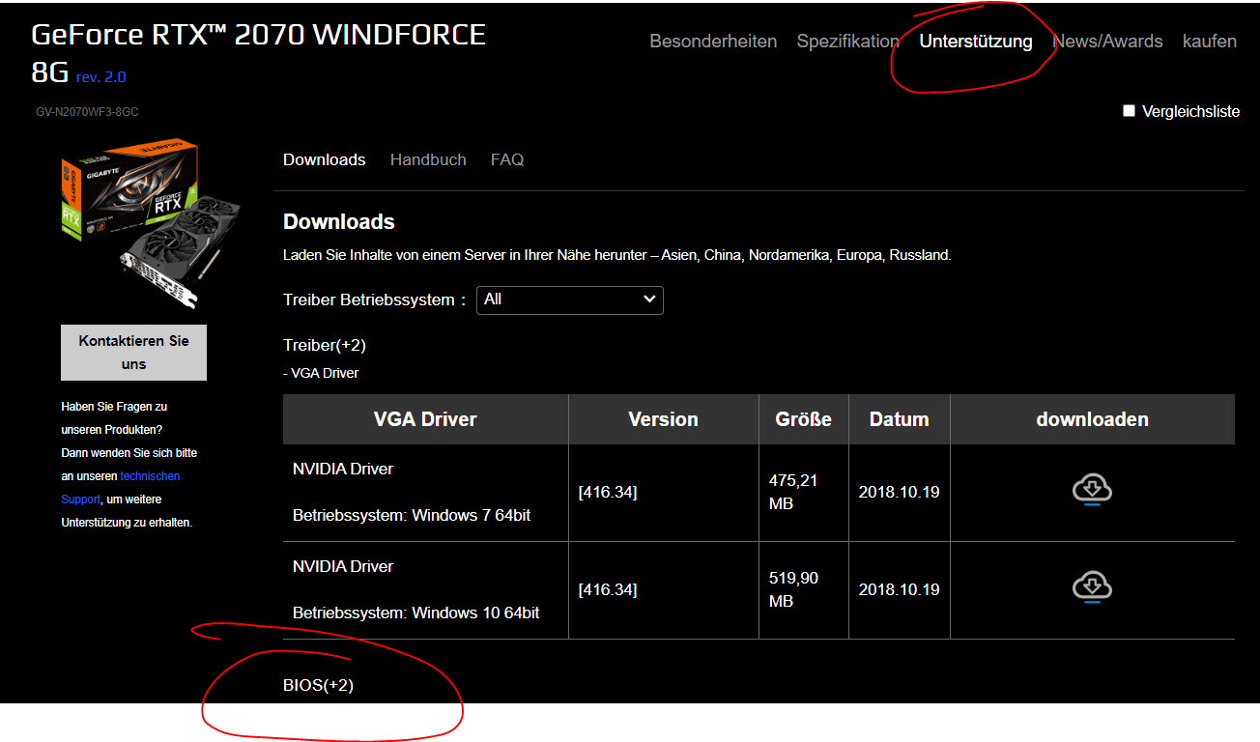
Task: Go to the Unterstützung tab
Action: 976,42
